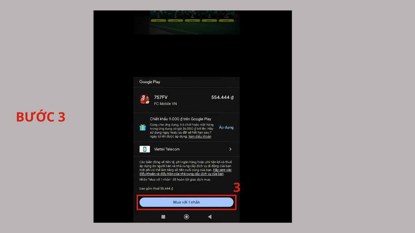Tap the FC Mobile VN app icon
415x233 pixels.
point(145,100)
